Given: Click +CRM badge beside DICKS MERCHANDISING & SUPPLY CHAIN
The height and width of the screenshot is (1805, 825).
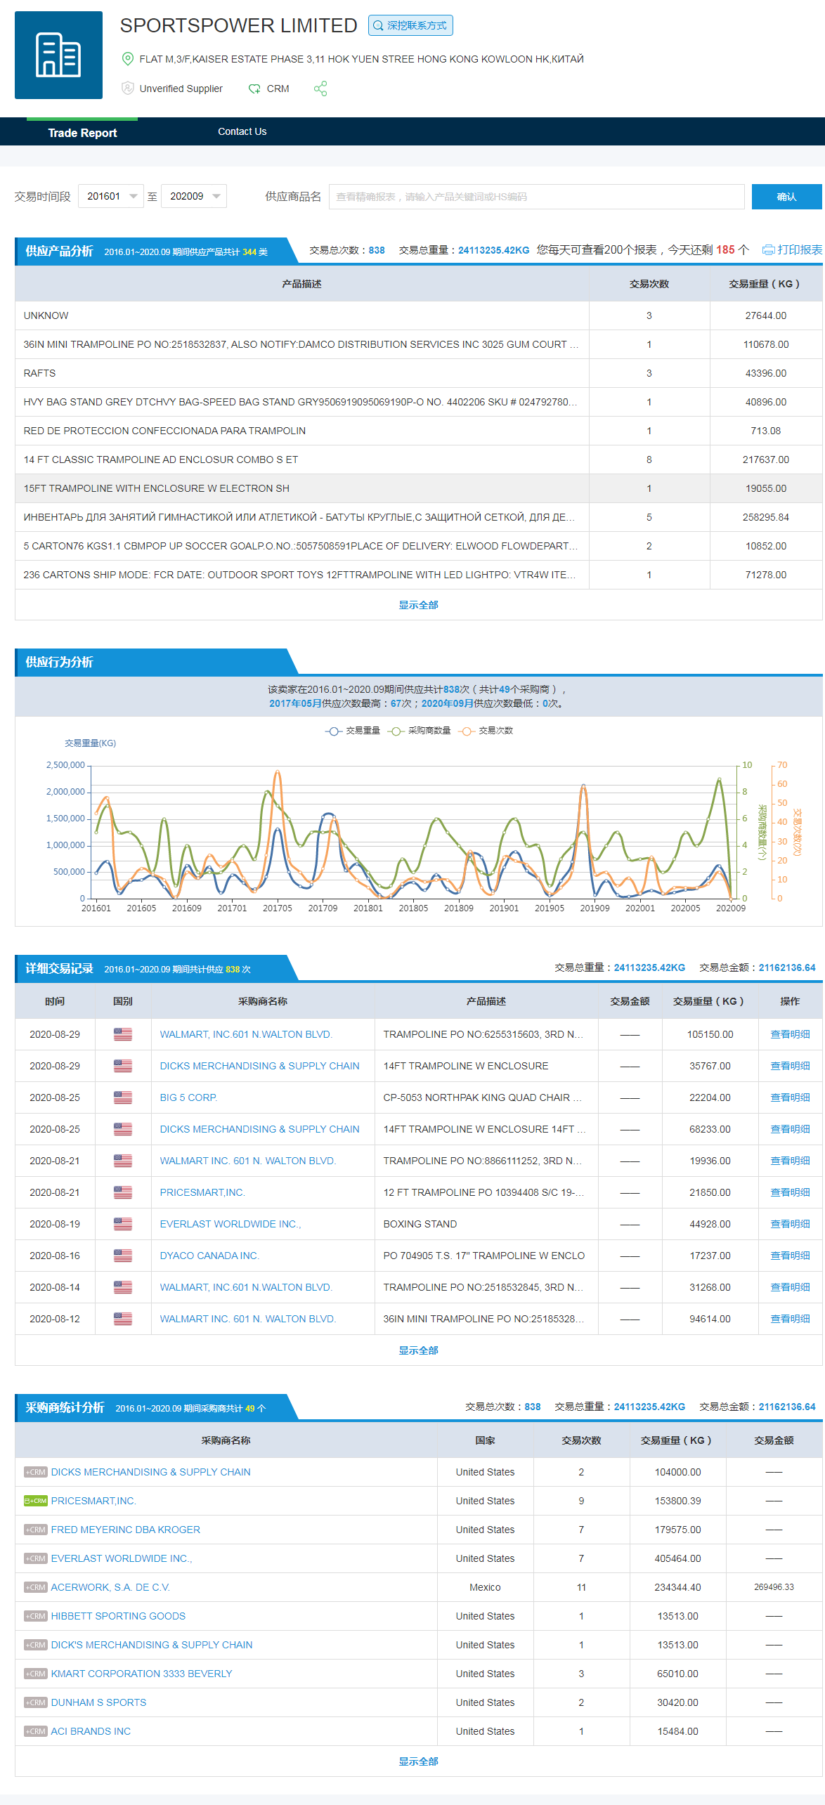Looking at the screenshot, I should (36, 1472).
